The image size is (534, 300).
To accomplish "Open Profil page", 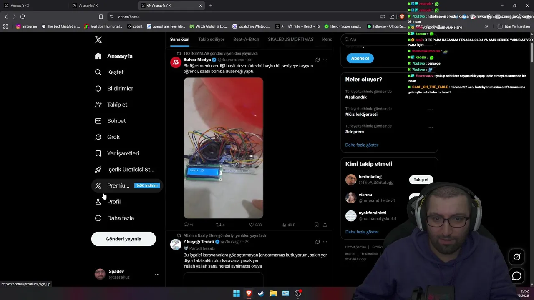I will pyautogui.click(x=108, y=202).
